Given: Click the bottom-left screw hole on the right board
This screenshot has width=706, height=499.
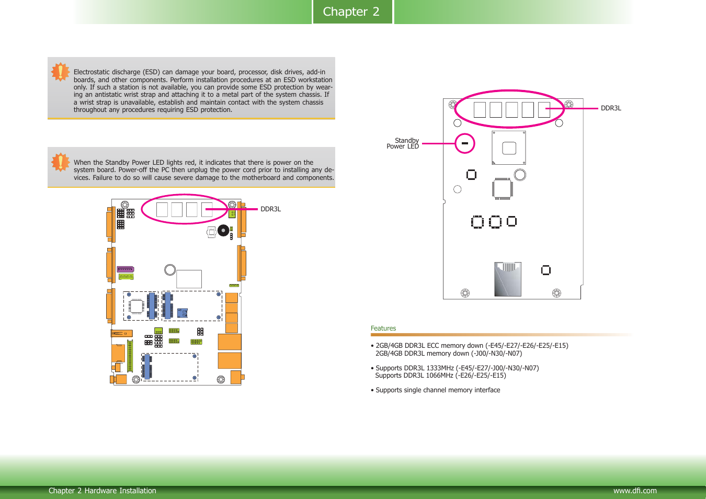Looking at the screenshot, I should tap(465, 293).
